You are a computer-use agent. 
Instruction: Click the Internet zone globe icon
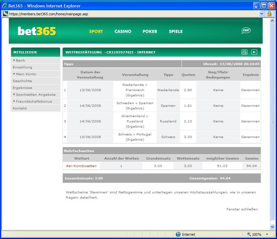point(178,234)
